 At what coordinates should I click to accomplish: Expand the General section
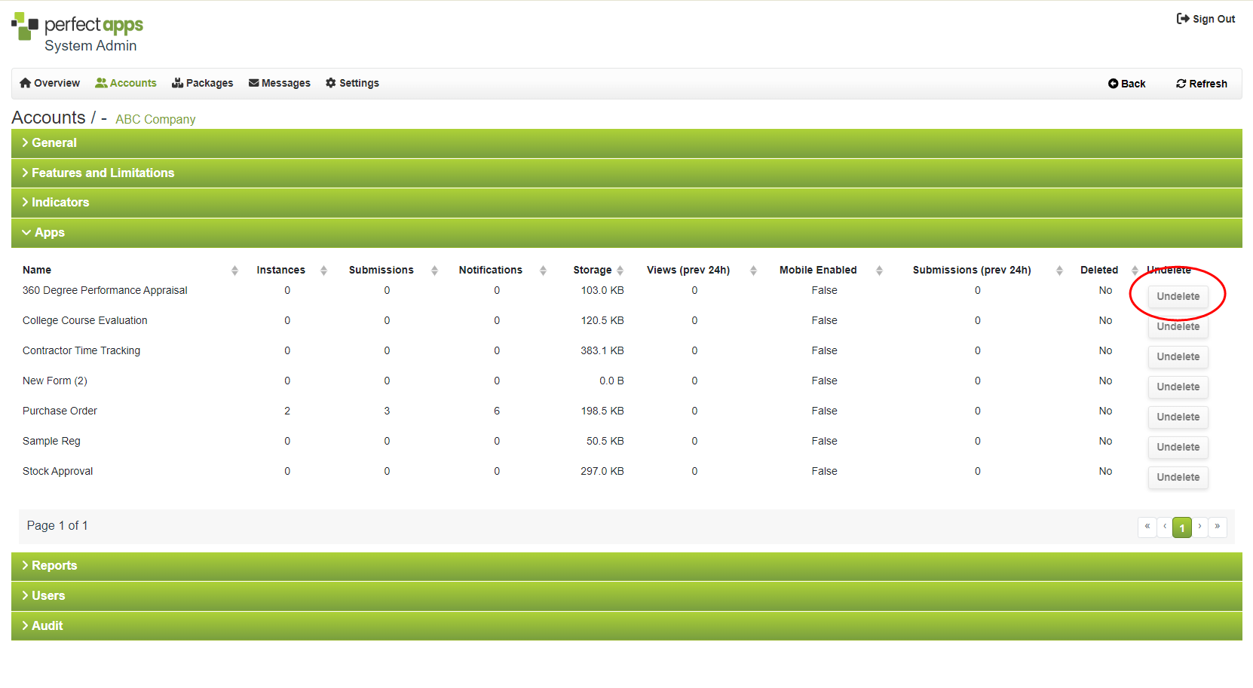626,143
